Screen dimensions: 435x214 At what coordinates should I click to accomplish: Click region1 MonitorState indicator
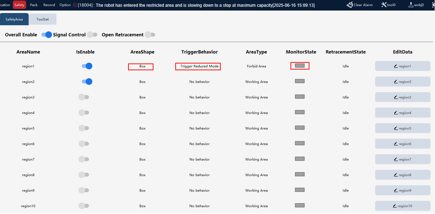[300, 66]
